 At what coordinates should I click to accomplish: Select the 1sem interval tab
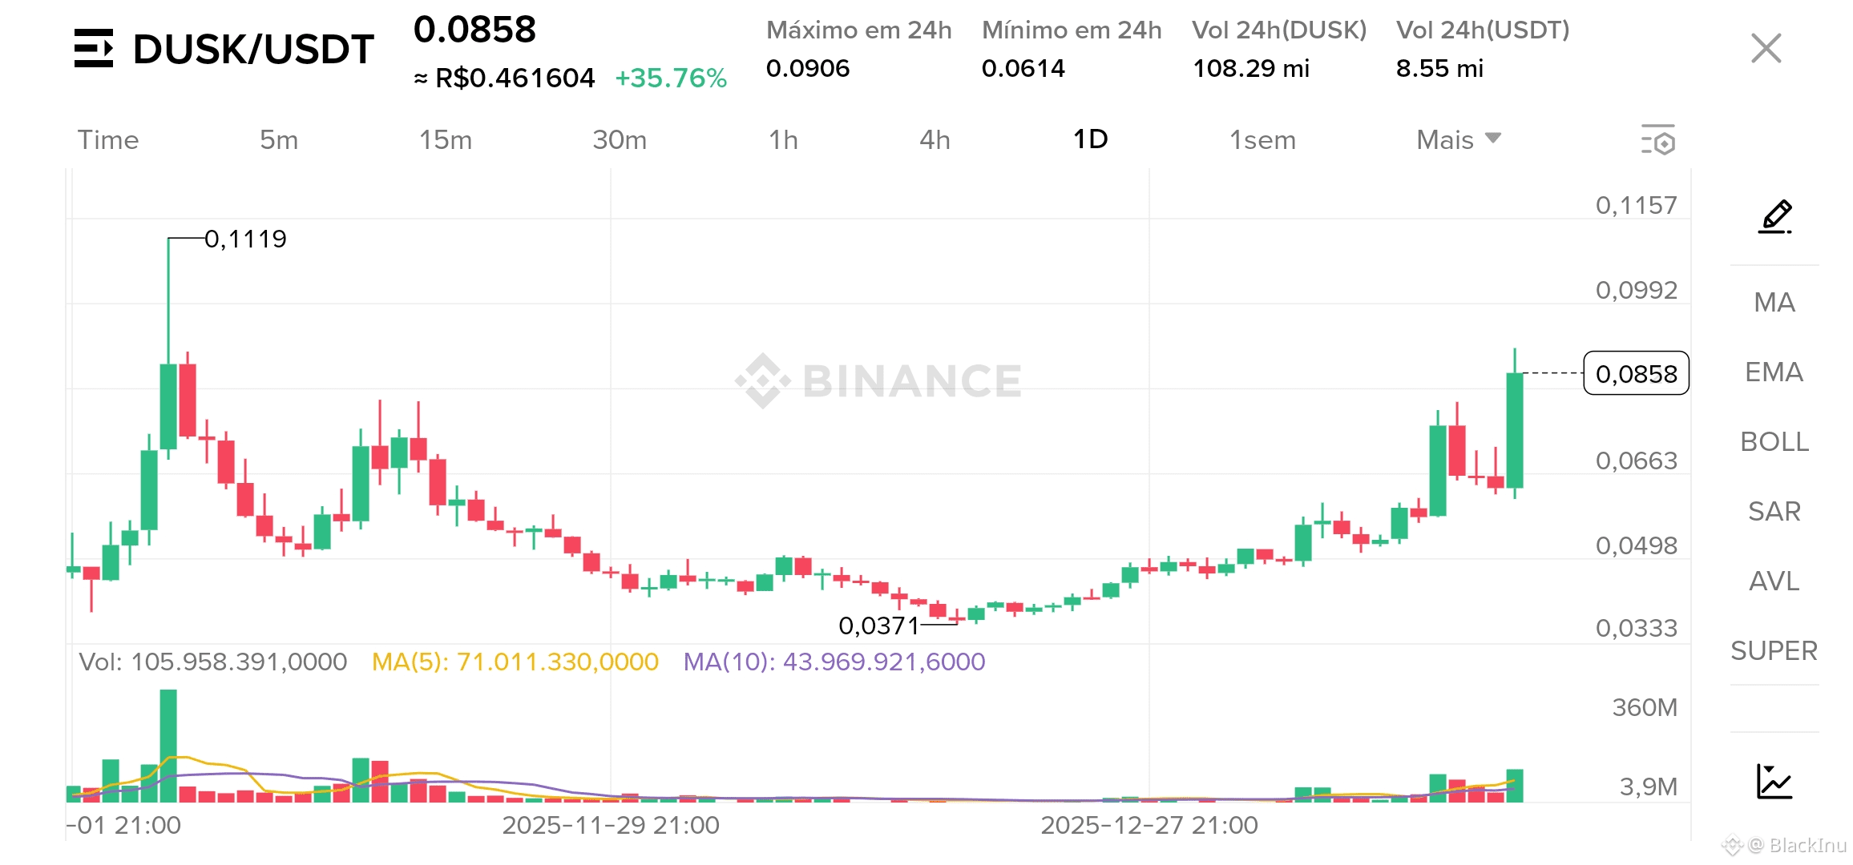[x=1262, y=140]
